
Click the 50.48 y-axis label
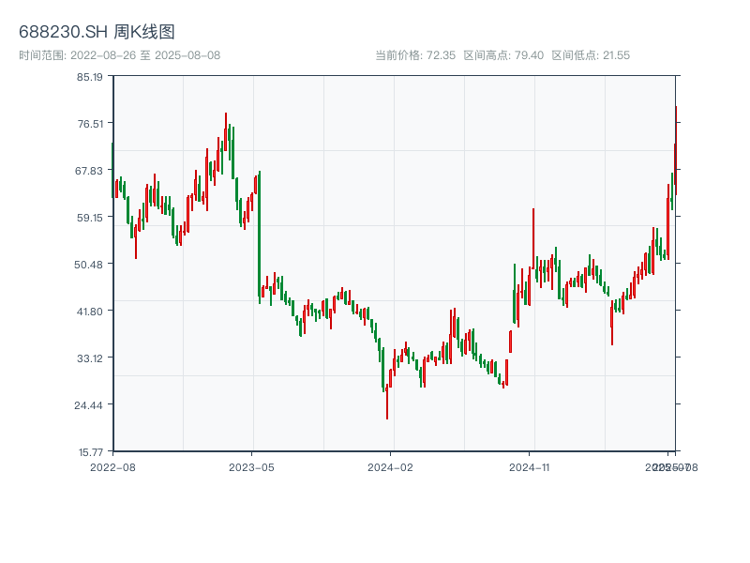pyautogui.click(x=90, y=265)
